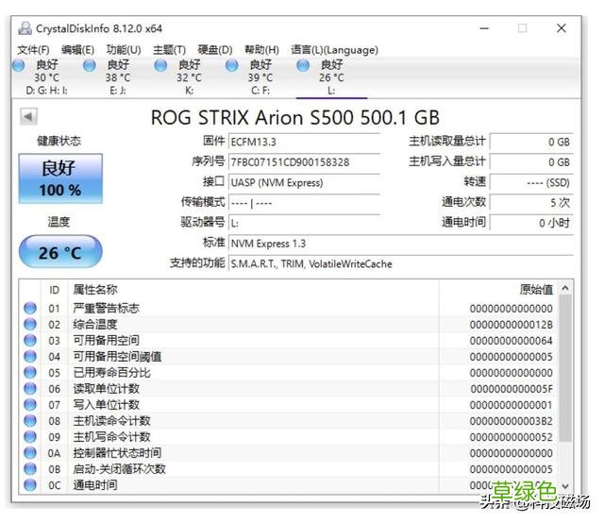
Task: Click the serial number field 7FBC07151CD900158328
Action: point(304,162)
